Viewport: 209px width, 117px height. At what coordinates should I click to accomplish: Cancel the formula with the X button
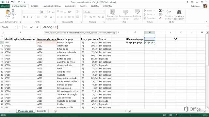25,27
